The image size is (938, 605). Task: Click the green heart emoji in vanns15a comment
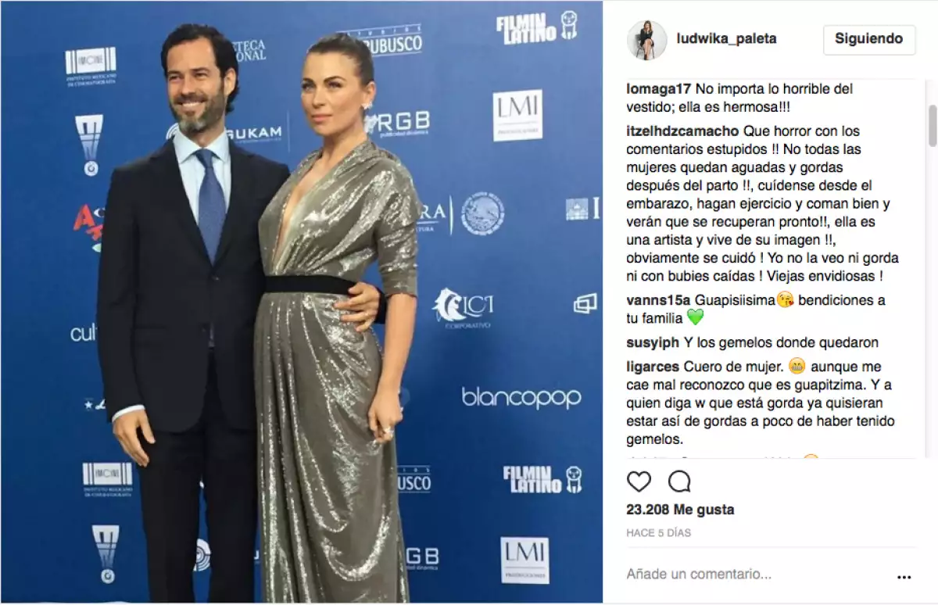click(x=695, y=317)
